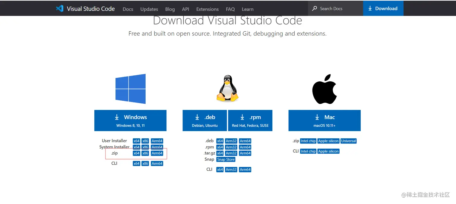The height and width of the screenshot is (204, 456).
Task: Click the 'User Installer' label
Action: (114, 141)
